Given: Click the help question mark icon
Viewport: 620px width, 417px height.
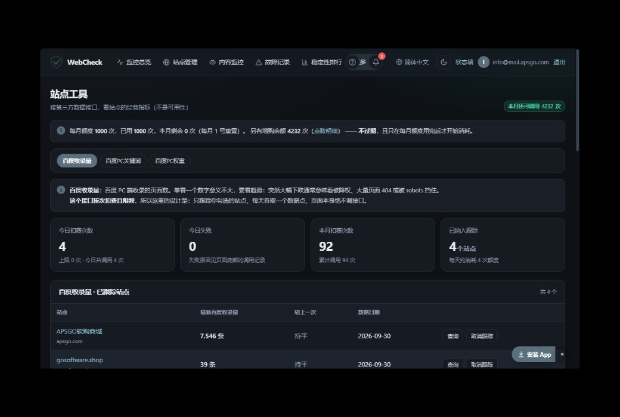Looking at the screenshot, I should tap(352, 62).
